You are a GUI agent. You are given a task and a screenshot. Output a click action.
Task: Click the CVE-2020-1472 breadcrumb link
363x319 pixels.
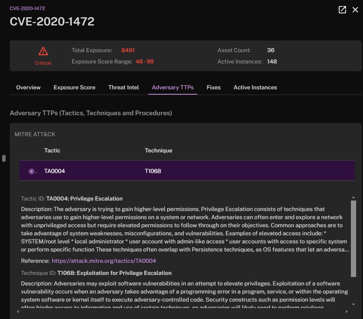click(27, 8)
